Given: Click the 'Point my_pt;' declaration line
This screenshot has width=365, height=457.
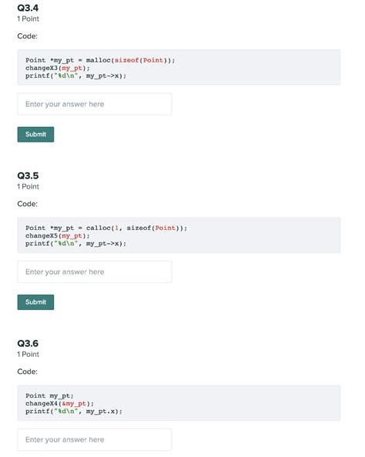Looking at the screenshot, I should (x=49, y=395).
